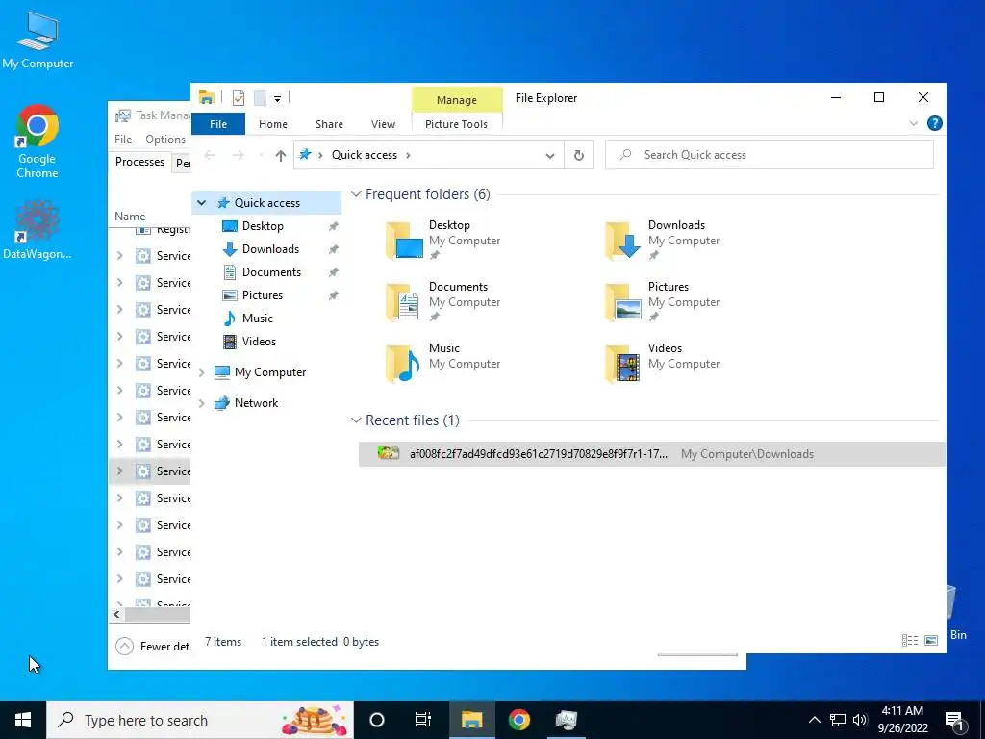Switch to the View ribbon tab

pos(383,124)
